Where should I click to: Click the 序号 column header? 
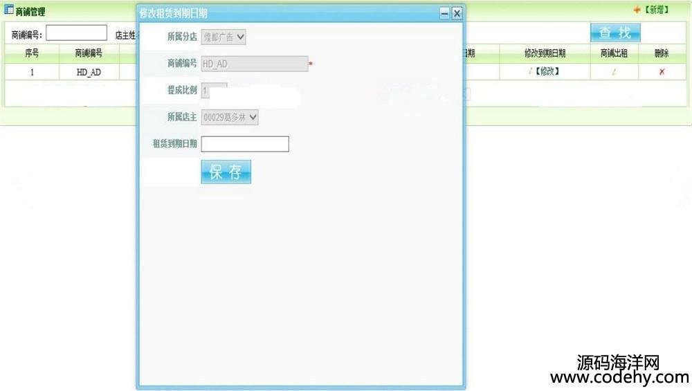click(32, 53)
